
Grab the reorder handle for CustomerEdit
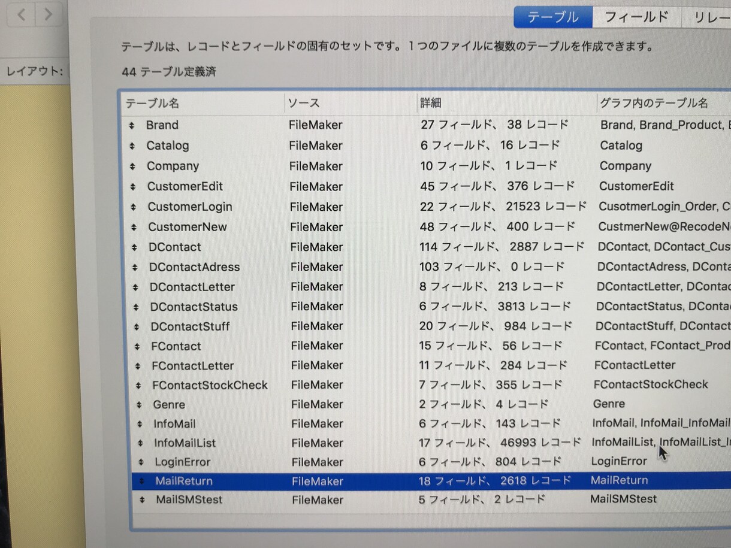(133, 187)
